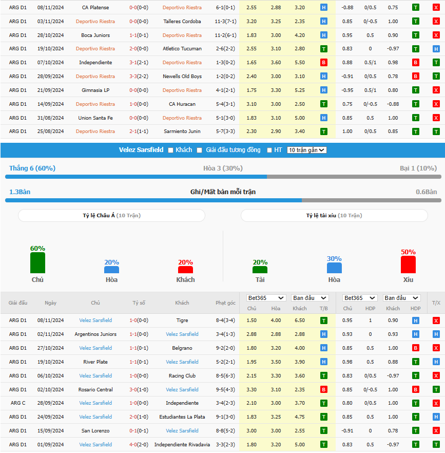Open first Bet365 bookmaker dropdown above Chủ/Hòa
Image resolution: width=445 pixels, height=453 pixels.
[x=266, y=298]
